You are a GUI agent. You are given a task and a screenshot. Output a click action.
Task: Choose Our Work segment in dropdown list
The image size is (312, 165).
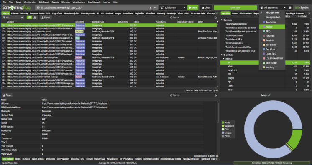[272, 50]
